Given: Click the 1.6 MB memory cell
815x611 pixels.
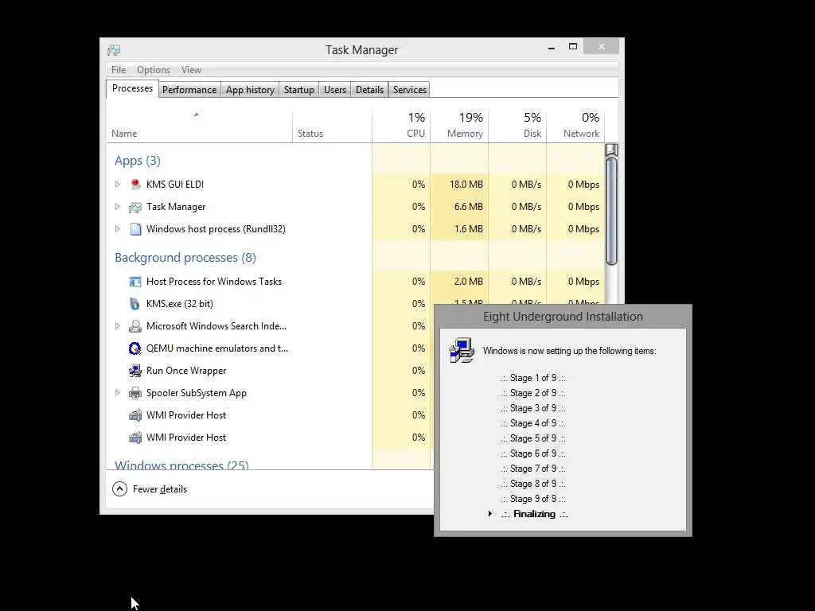Looking at the screenshot, I should [x=459, y=229].
